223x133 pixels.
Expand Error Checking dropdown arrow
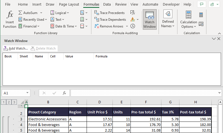(x=138, y=19)
